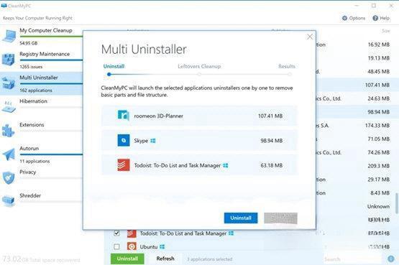Open the Hibernation sidebar icon
The height and width of the screenshot is (265, 399).
pos(9,107)
